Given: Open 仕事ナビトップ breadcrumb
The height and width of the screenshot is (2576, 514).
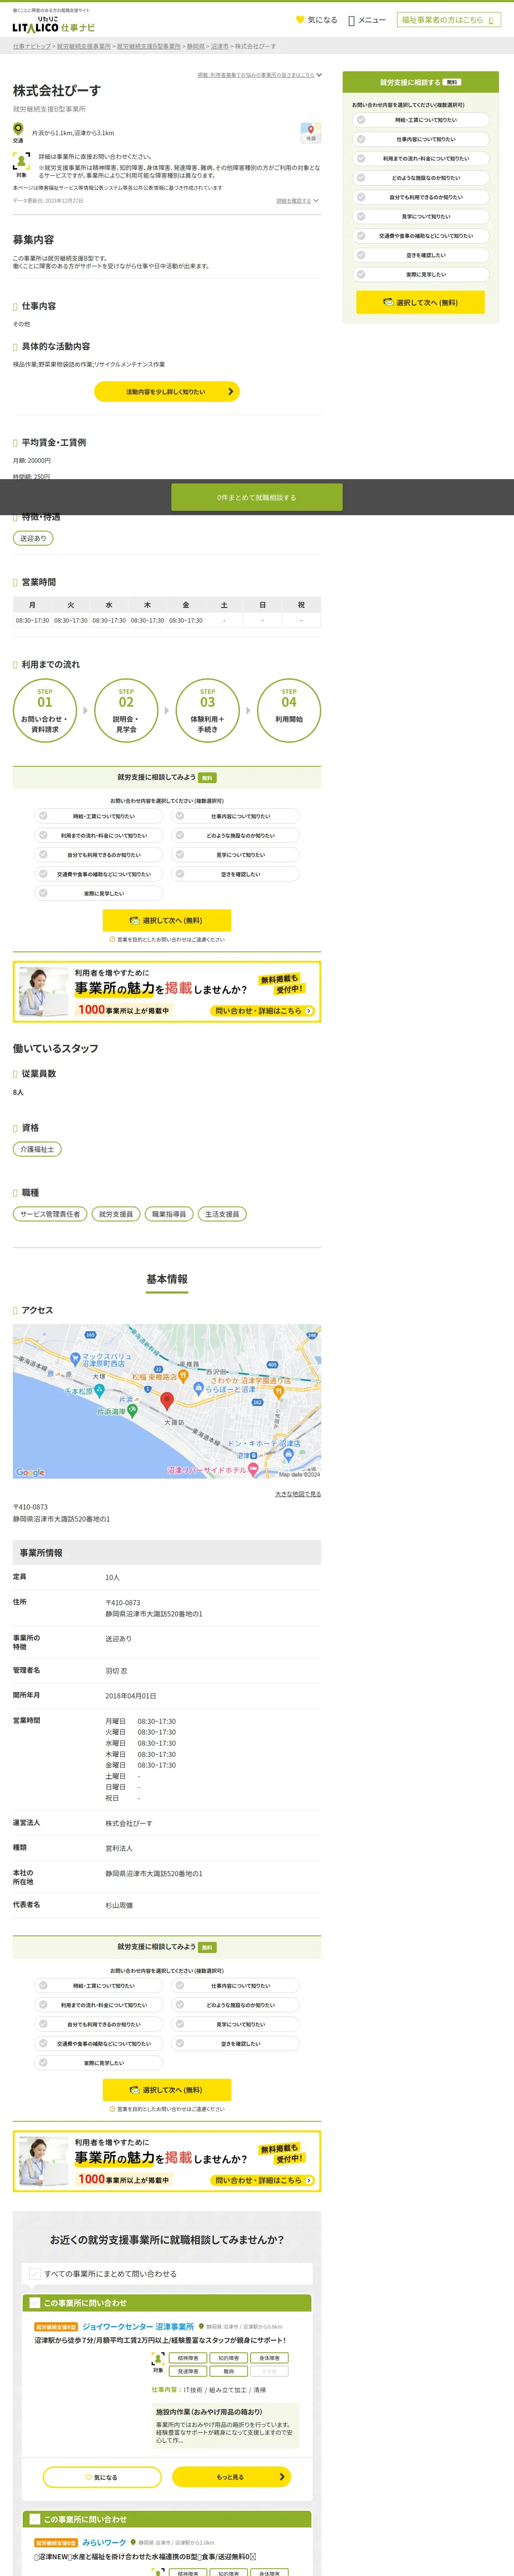Looking at the screenshot, I should 32,46.
